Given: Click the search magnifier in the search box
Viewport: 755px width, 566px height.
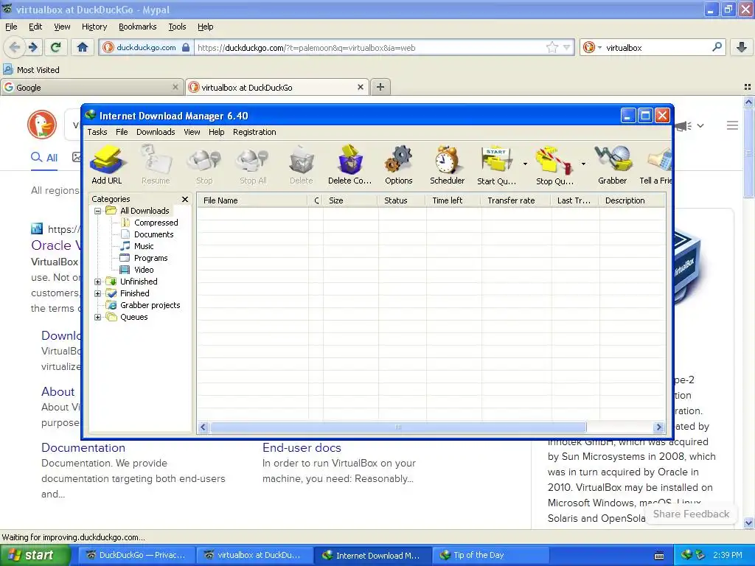Looking at the screenshot, I should (x=717, y=47).
